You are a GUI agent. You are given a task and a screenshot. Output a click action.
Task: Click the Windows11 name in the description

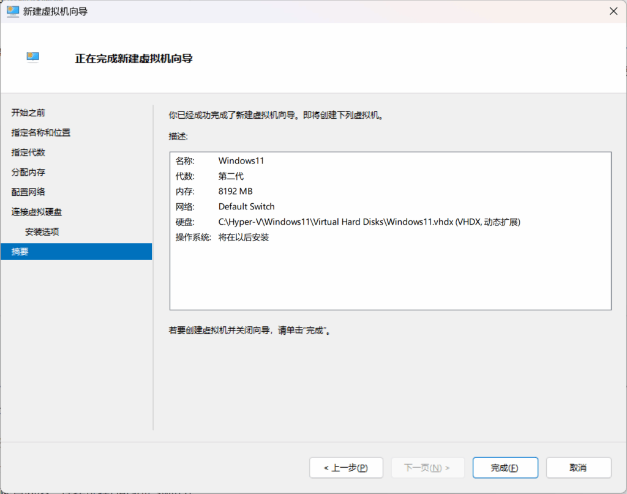241,161
